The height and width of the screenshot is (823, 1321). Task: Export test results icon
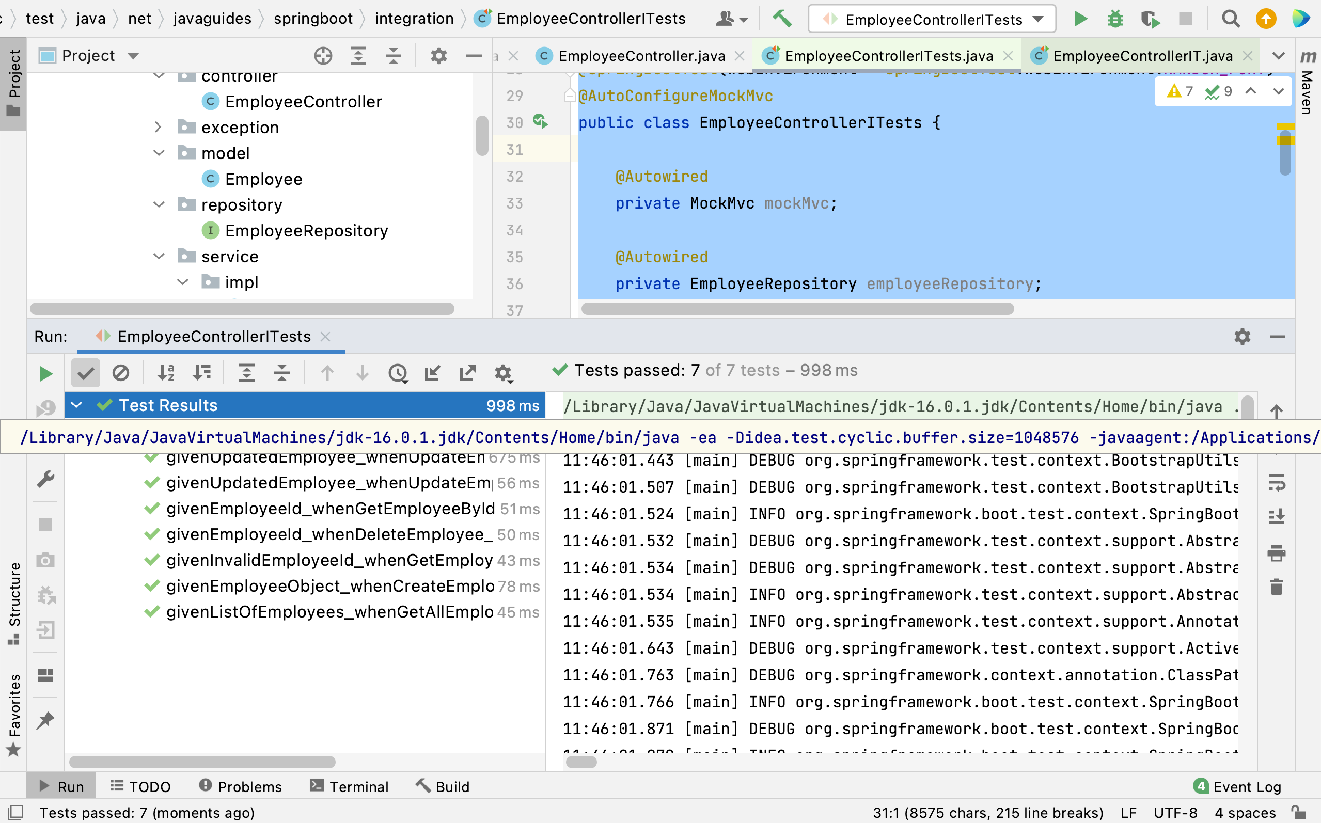click(x=467, y=373)
